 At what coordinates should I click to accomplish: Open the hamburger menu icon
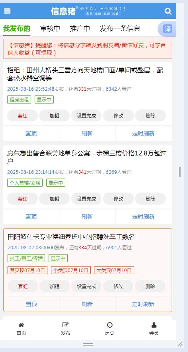click(x=7, y=11)
